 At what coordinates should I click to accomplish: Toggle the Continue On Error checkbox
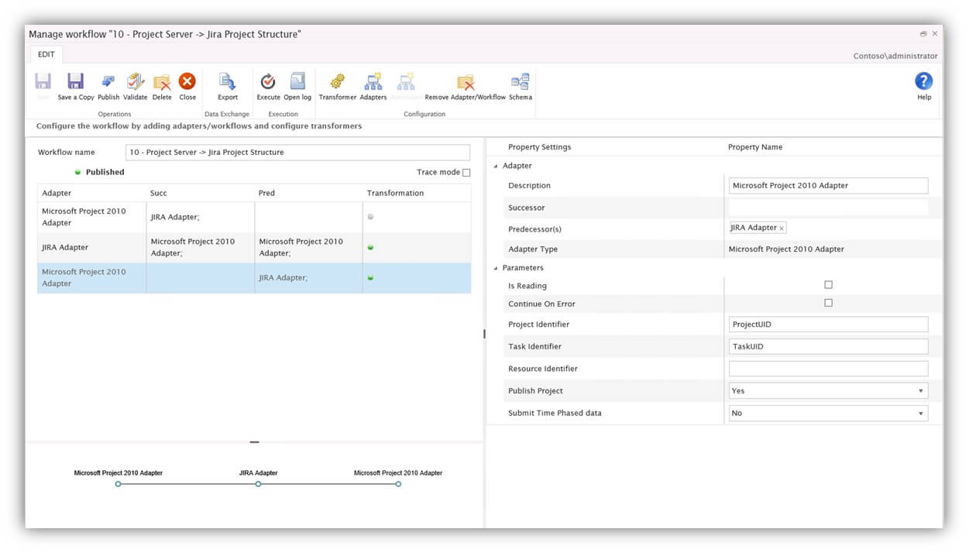828,303
